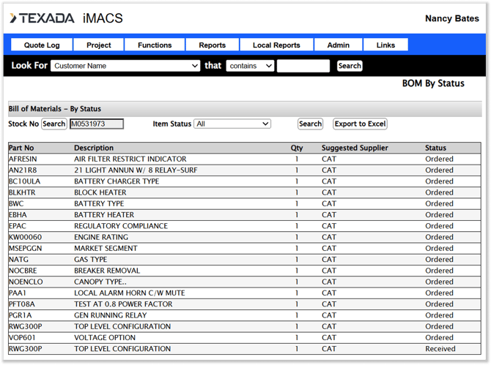This screenshot has height=365, width=491.
Task: Open the Project menu
Action: click(x=99, y=45)
